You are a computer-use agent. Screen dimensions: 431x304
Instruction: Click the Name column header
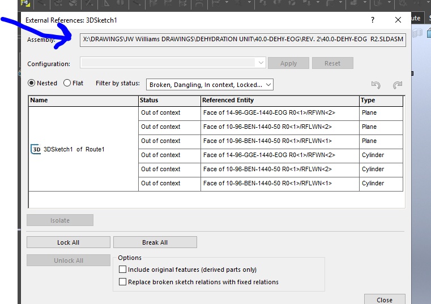83,101
